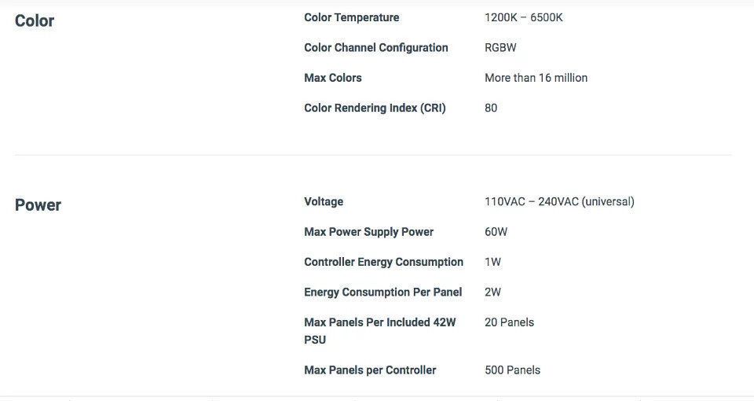Select the Color Rendering Index (CRI) label

tap(375, 108)
